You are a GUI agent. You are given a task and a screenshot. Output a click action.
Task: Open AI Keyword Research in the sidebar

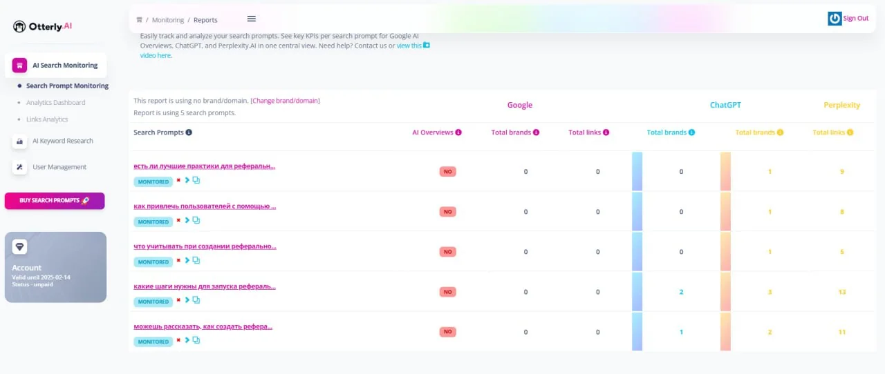click(63, 141)
